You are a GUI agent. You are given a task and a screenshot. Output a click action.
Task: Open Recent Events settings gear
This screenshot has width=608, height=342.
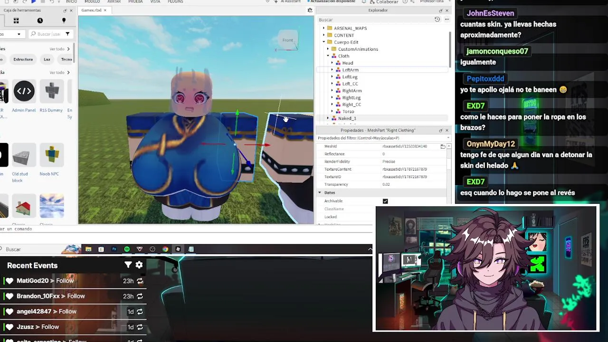coord(139,265)
